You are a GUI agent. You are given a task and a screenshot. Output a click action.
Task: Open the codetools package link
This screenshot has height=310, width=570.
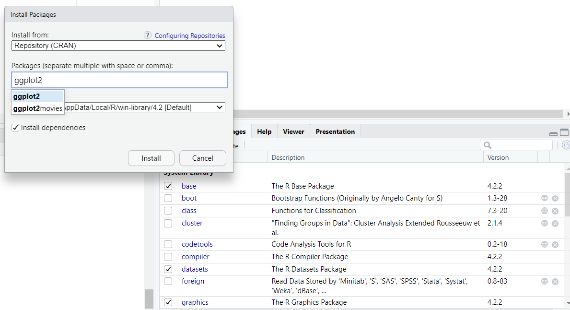pyautogui.click(x=197, y=244)
